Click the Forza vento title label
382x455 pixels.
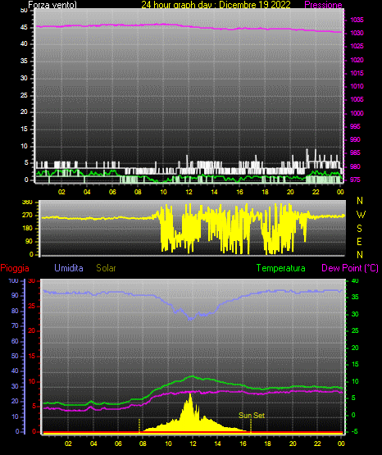[52, 5]
